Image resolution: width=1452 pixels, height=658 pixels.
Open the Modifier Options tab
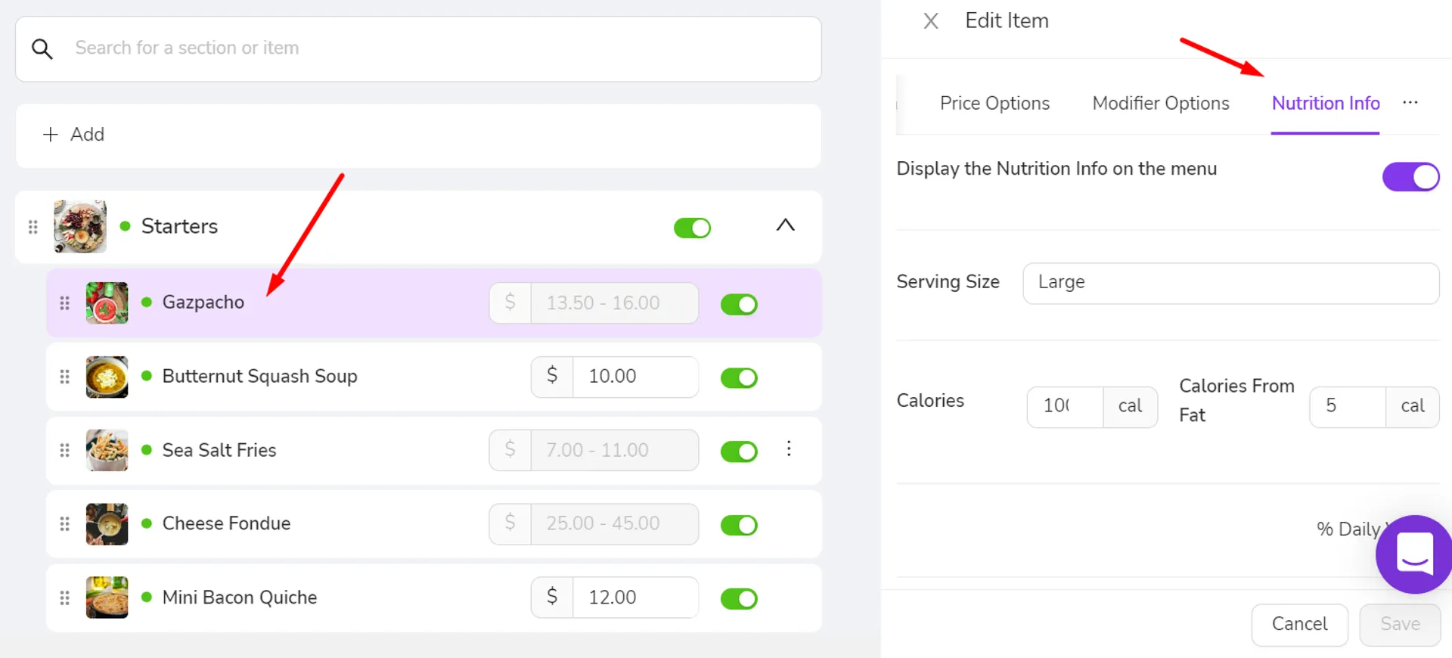[x=1161, y=104]
